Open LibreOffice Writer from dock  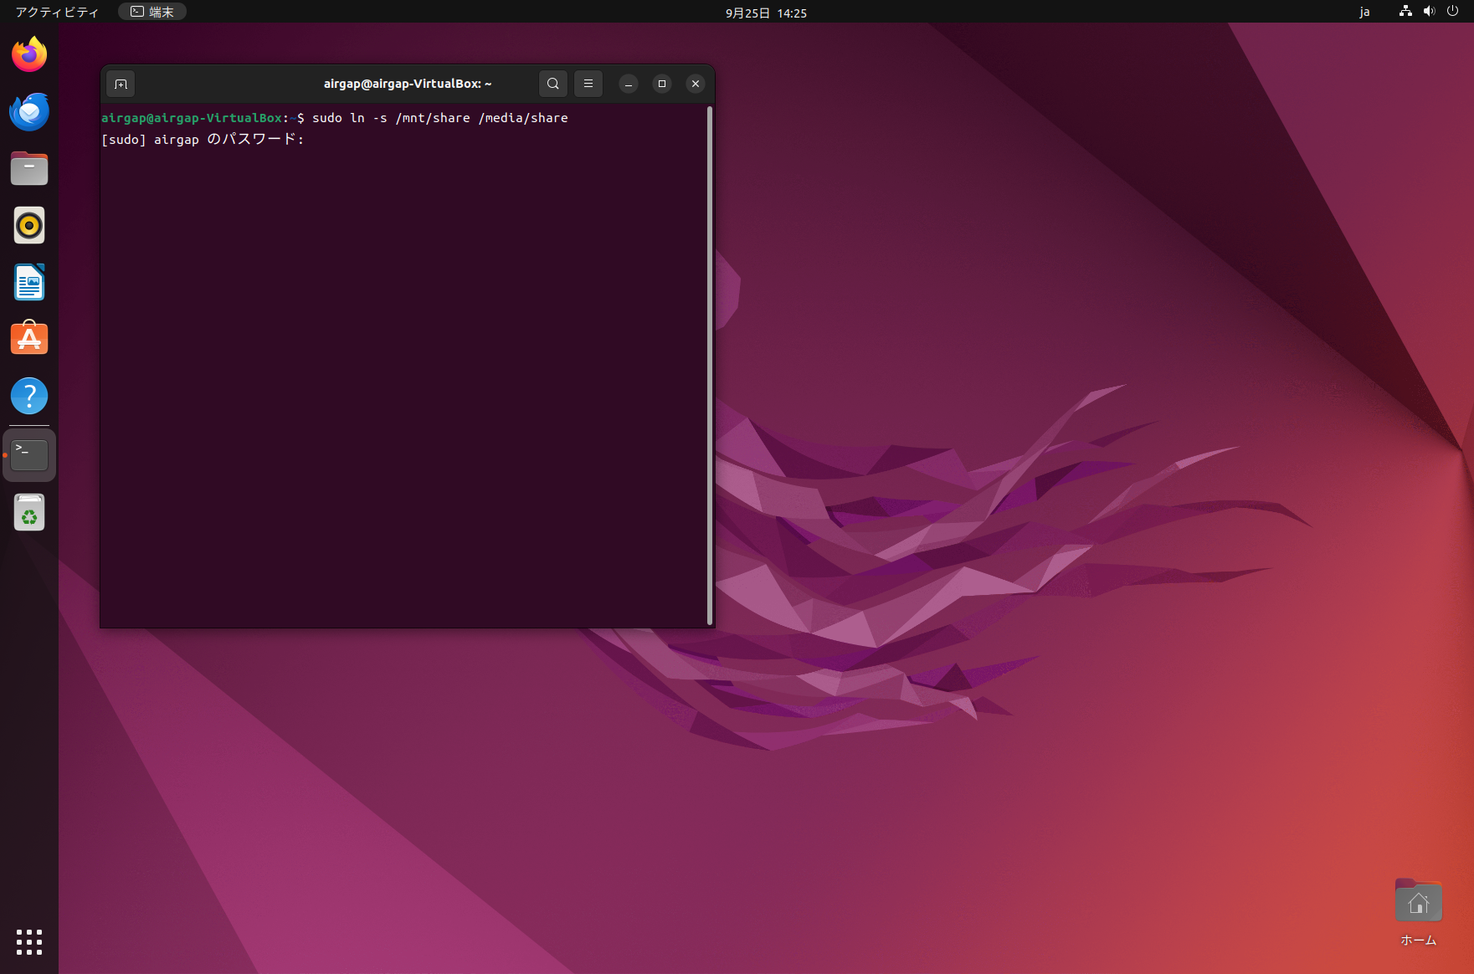(29, 283)
